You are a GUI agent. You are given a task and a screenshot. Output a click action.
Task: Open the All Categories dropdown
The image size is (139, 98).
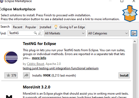[108, 33]
